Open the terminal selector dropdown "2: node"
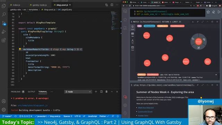This screenshot has height=125, width=222. (x=78, y=92)
